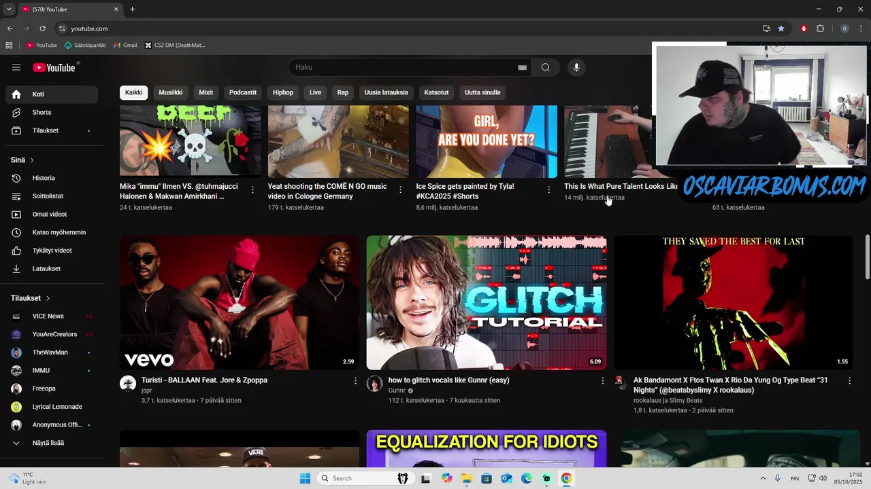The image size is (871, 489).
Task: Open options menu for Ice Spice video
Action: tap(548, 189)
